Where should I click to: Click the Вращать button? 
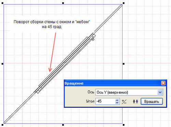click(152, 101)
